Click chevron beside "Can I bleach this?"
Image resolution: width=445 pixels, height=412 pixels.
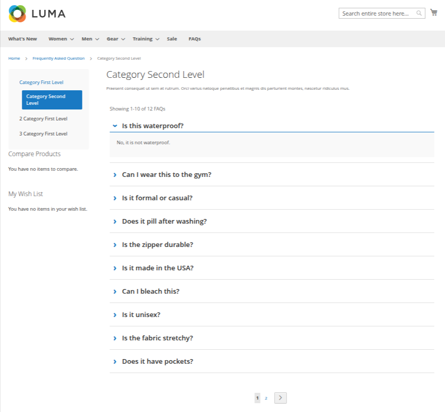[x=115, y=292]
